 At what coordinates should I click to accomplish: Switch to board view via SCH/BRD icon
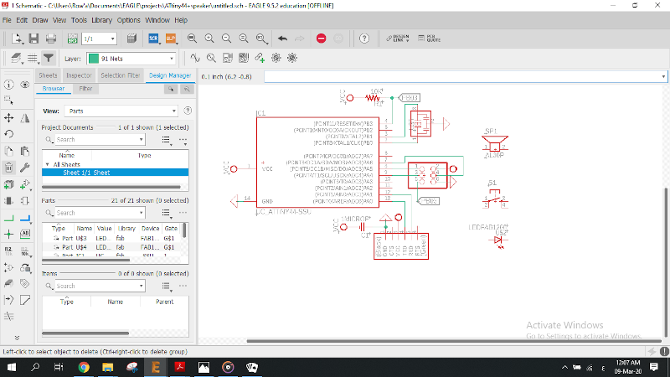coord(72,39)
